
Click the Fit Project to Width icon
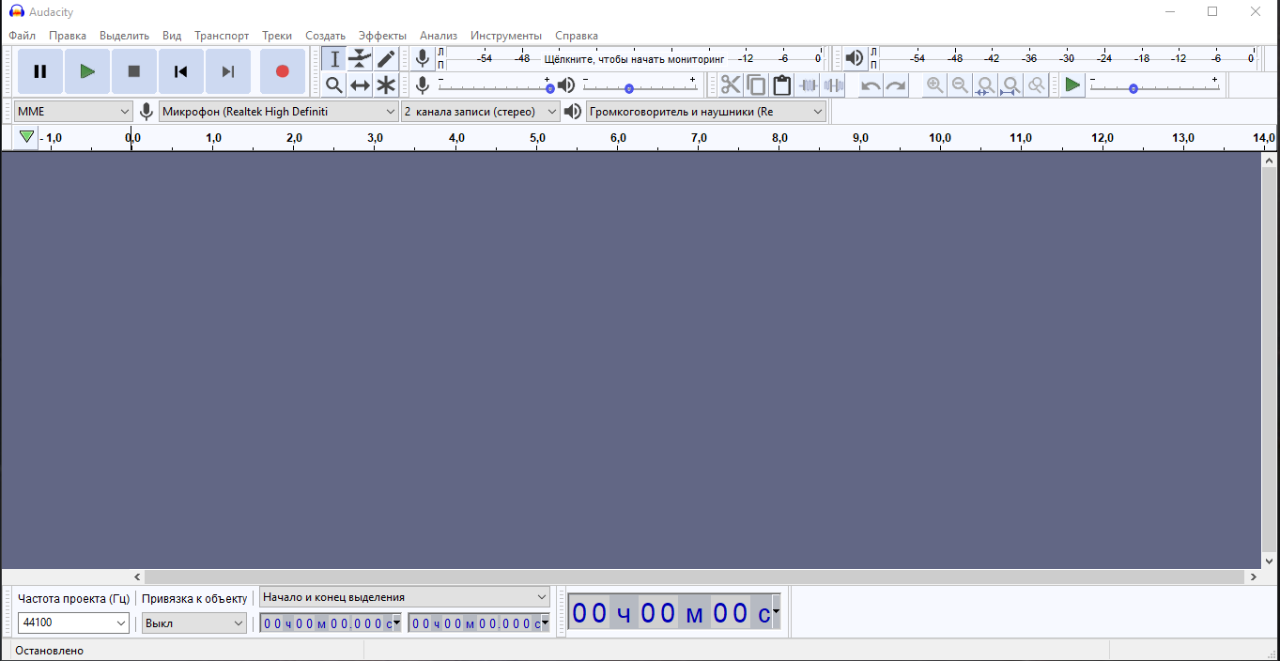point(1010,85)
